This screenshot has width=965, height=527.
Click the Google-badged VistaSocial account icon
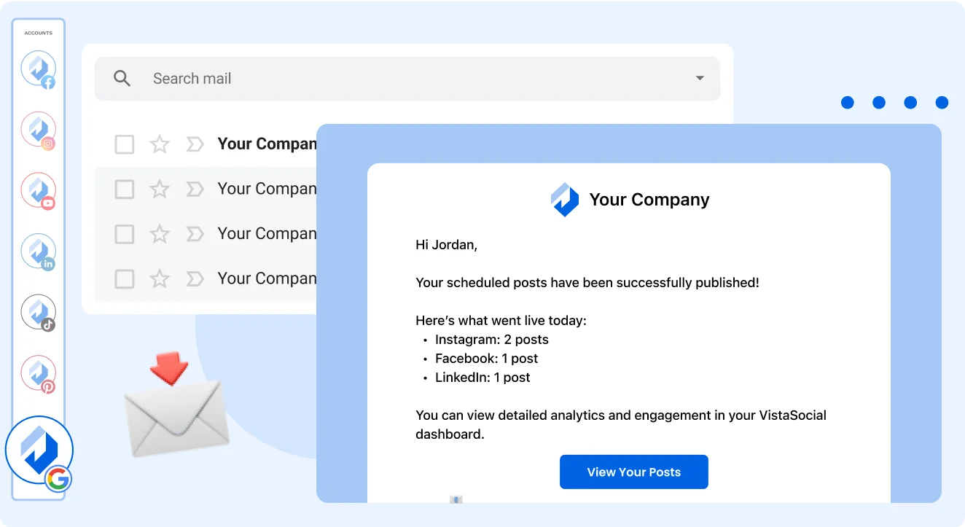click(x=39, y=449)
